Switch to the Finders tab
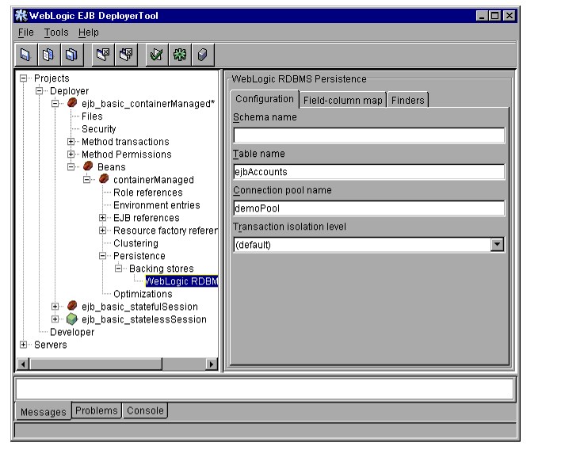 [x=408, y=100]
